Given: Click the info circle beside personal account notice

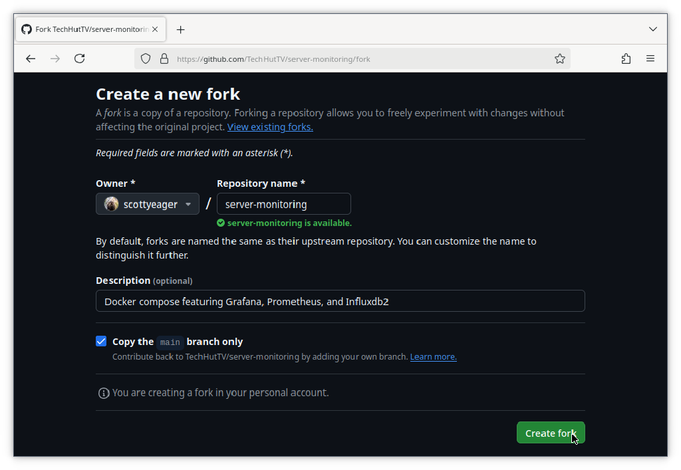Looking at the screenshot, I should click(x=104, y=393).
